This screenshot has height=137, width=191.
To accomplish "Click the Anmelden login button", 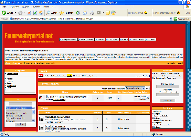I will click(x=168, y=101).
